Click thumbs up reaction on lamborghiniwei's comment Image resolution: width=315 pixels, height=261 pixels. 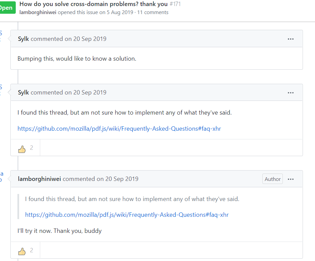coord(22,251)
